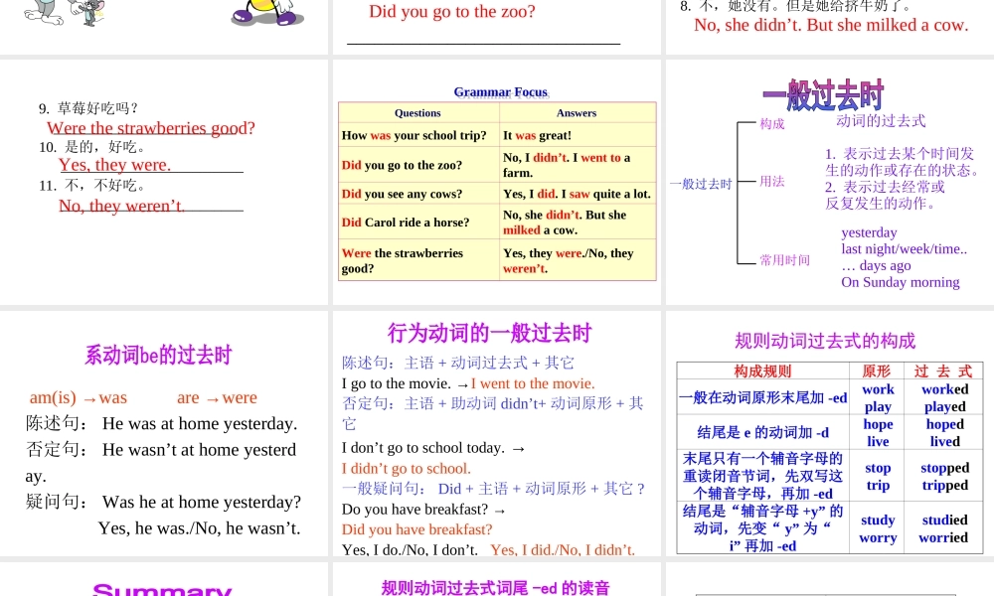Click the 'Grammar Focus' title text
This screenshot has height=596, width=994.
pyautogui.click(x=501, y=92)
